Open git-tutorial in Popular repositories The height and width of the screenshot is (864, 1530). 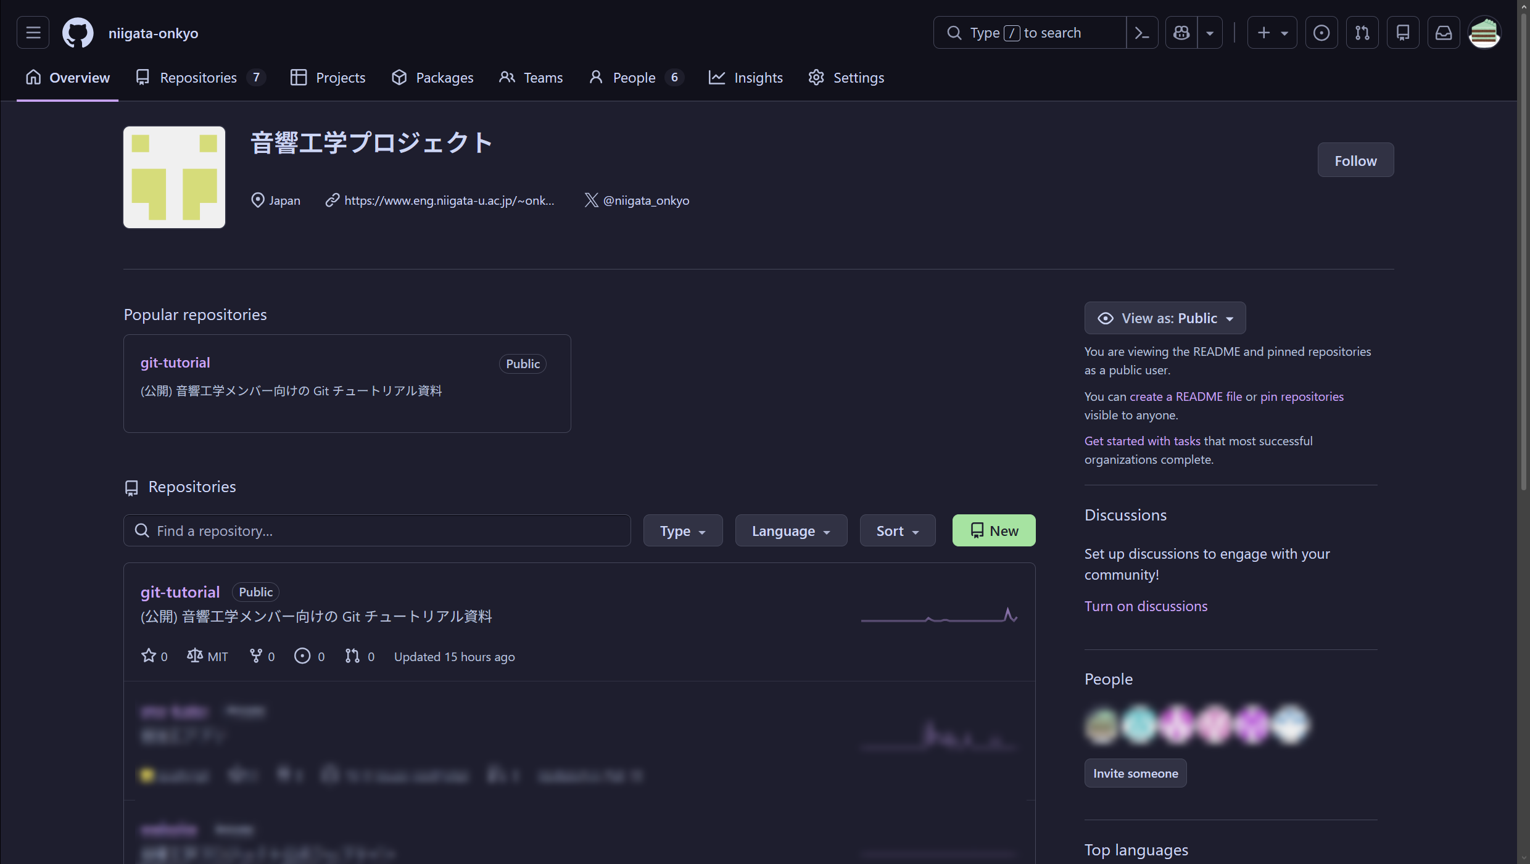click(175, 363)
